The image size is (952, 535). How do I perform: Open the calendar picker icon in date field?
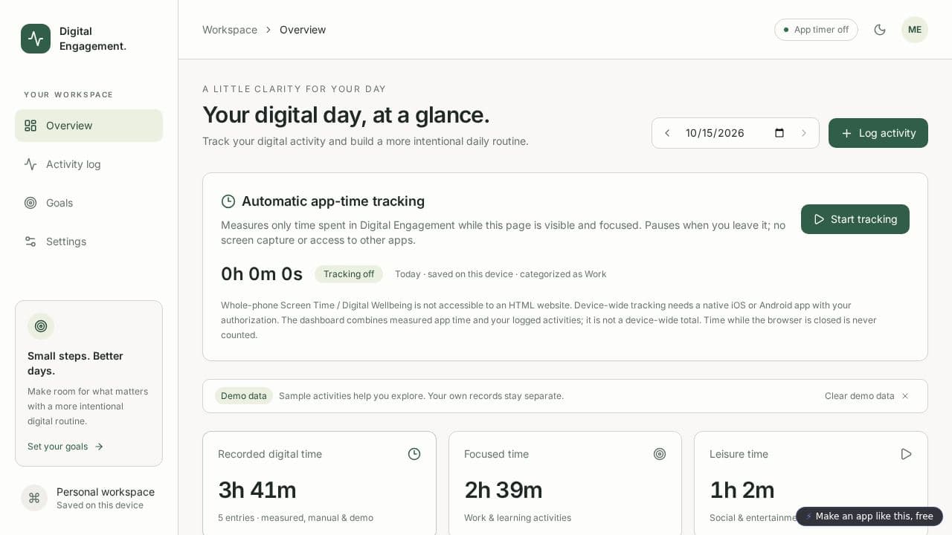779,133
